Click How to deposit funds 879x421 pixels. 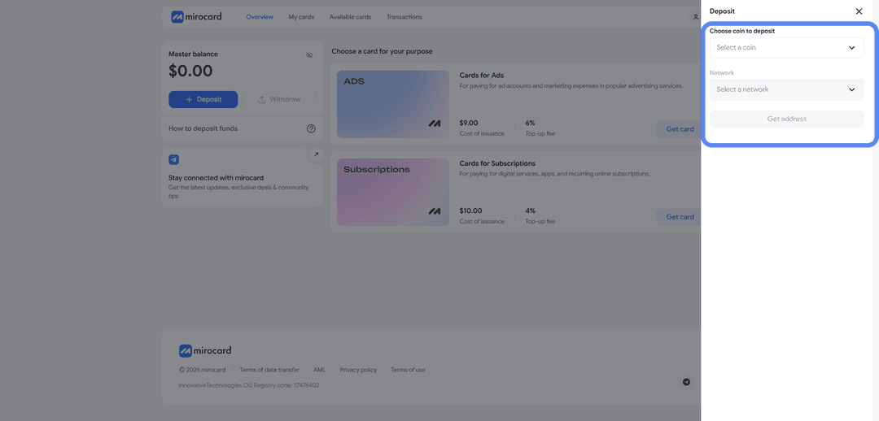click(x=203, y=128)
